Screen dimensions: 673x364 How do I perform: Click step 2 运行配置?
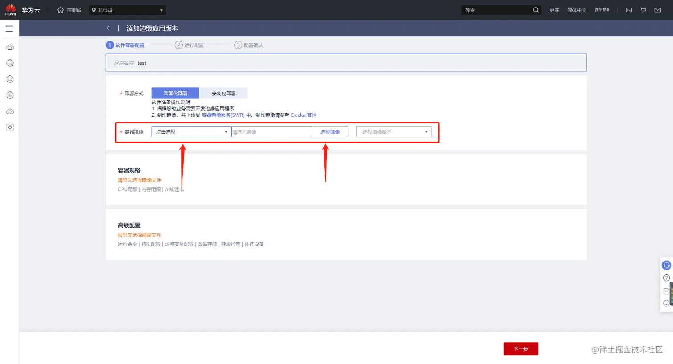tap(190, 45)
